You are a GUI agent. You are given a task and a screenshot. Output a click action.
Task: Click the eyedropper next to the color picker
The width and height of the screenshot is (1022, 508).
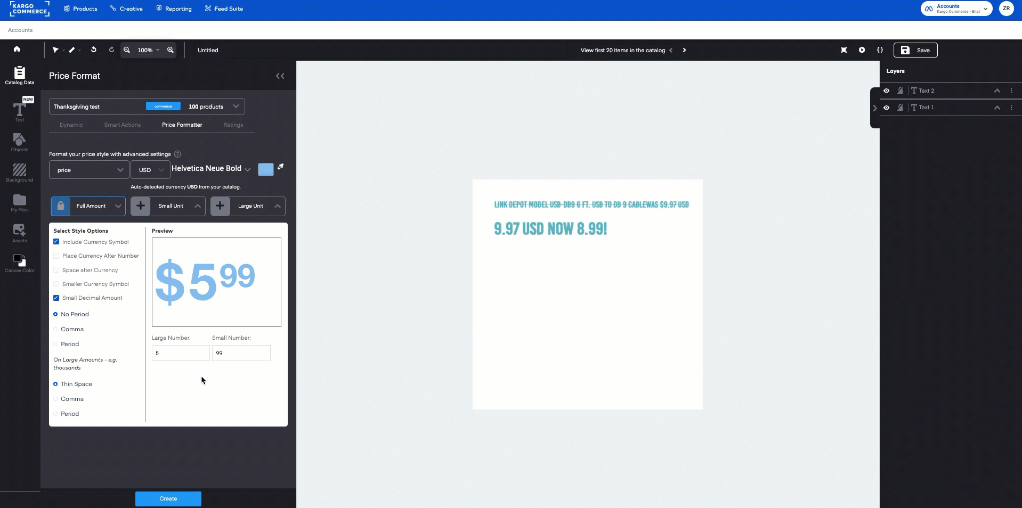[x=280, y=167]
